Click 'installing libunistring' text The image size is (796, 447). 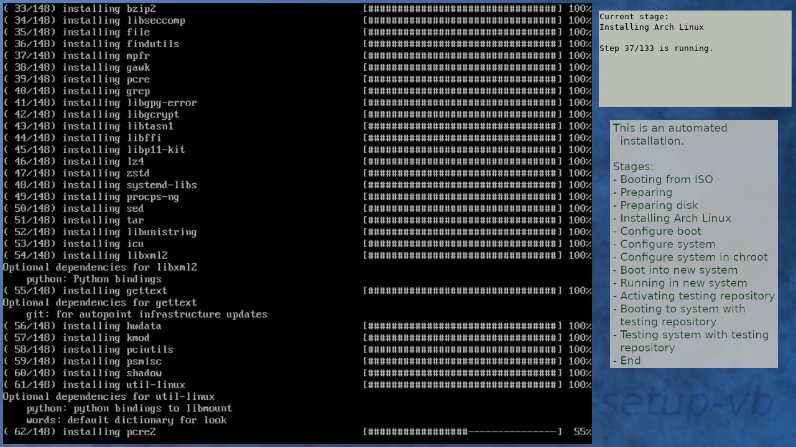(x=129, y=232)
